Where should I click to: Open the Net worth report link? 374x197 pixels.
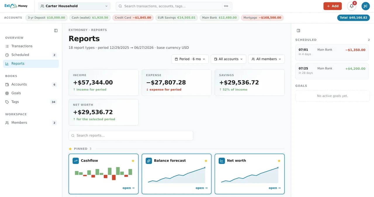(275, 188)
